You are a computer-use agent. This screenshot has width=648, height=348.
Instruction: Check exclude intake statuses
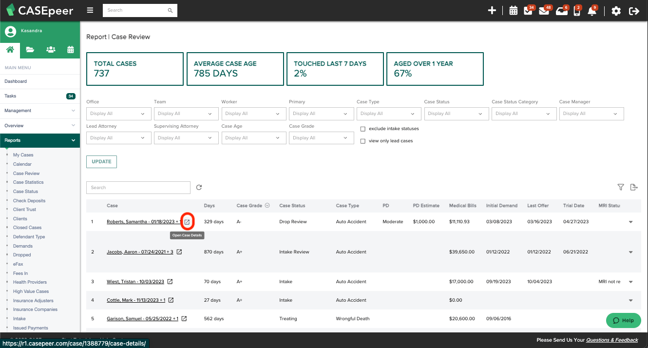[362, 129]
